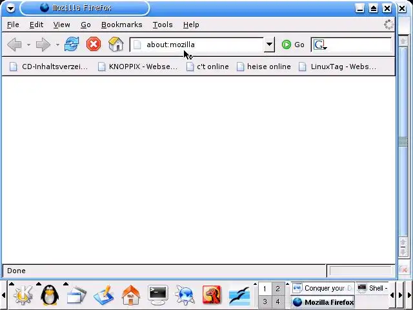Click the background window scroll up arrow
This screenshot has width=413, height=310.
click(x=403, y=41)
